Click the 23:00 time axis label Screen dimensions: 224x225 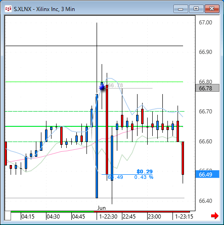point(155,217)
